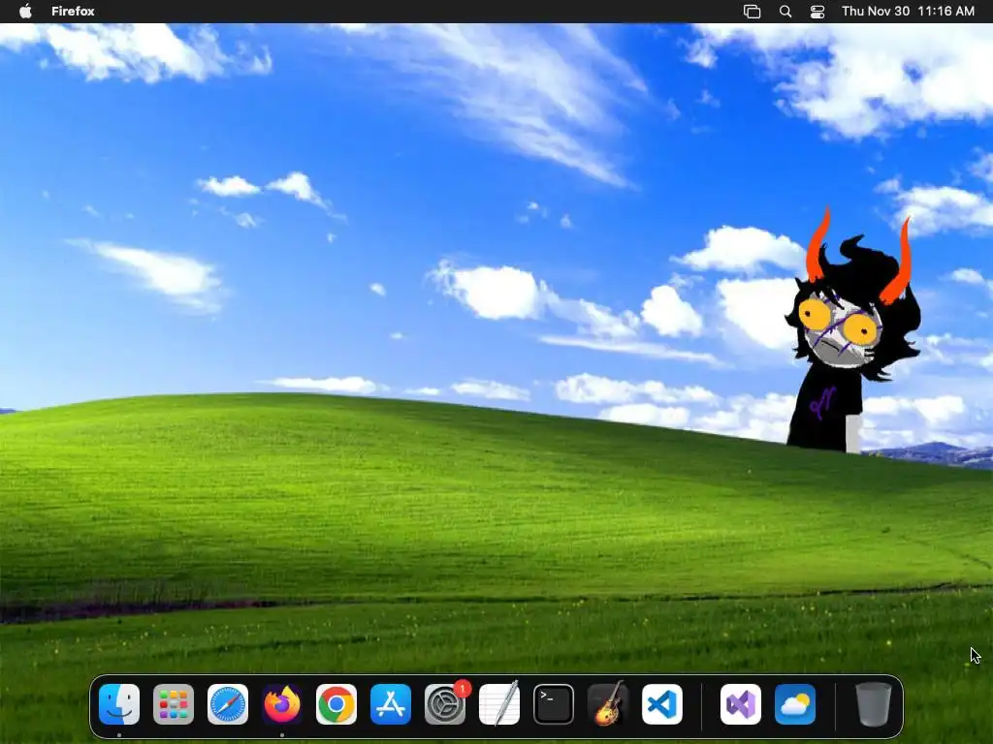Open System Settings with notification badge

coord(445,704)
